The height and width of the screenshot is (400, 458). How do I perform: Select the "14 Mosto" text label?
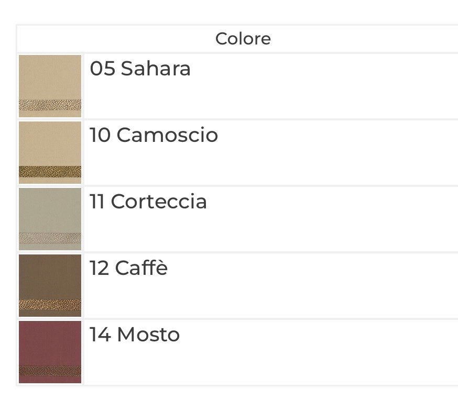tap(134, 335)
